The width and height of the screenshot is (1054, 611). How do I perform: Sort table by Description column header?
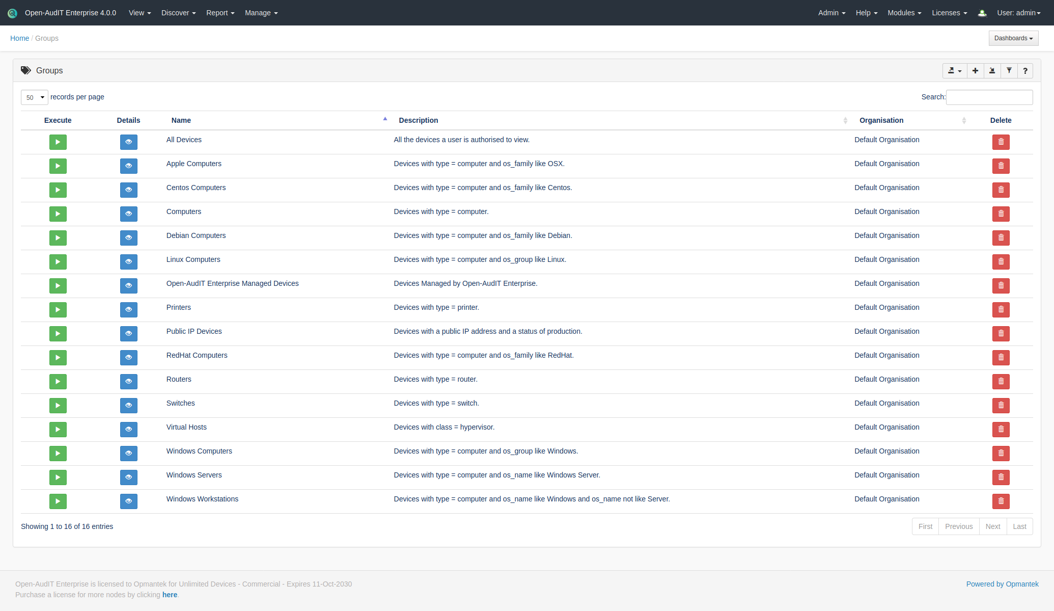(418, 120)
